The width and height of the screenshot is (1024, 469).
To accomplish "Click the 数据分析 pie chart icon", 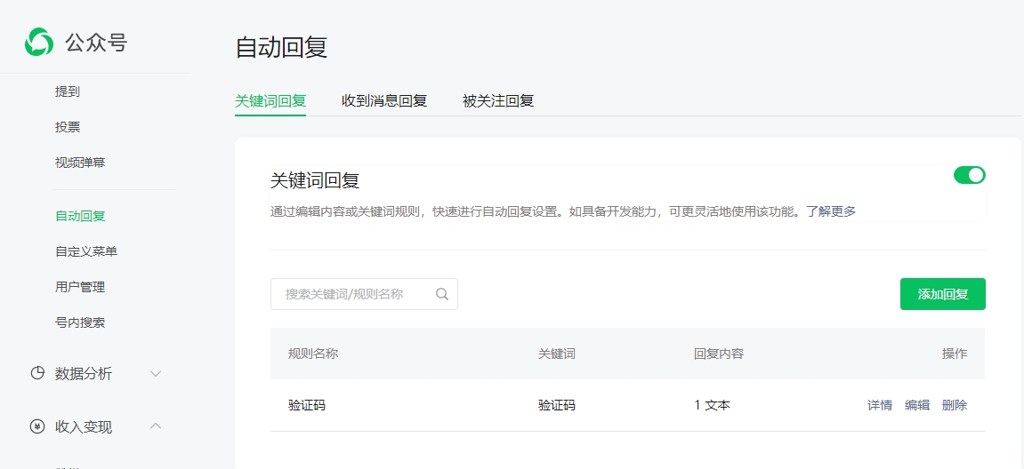I will coord(37,373).
